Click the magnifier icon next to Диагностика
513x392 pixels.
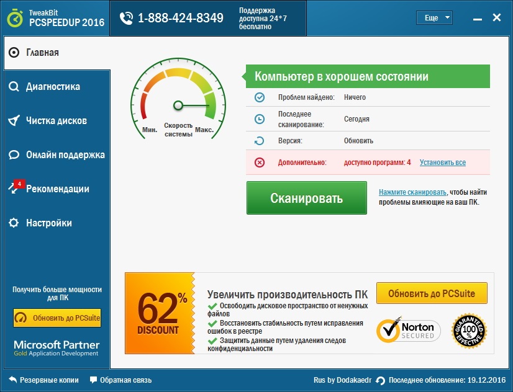coord(14,87)
